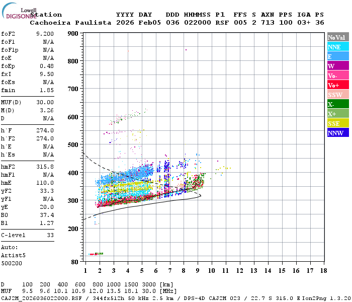
Task: Click the C-level value 33
Action: (50, 235)
